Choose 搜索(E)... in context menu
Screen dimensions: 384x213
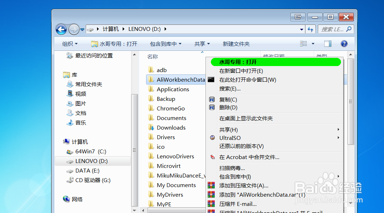(274, 89)
